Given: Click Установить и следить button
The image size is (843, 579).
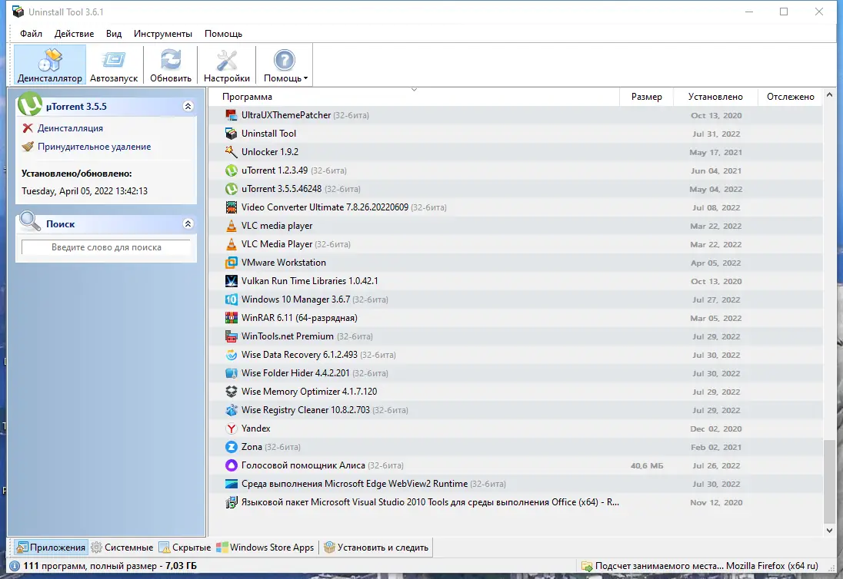Looking at the screenshot, I should point(376,548).
